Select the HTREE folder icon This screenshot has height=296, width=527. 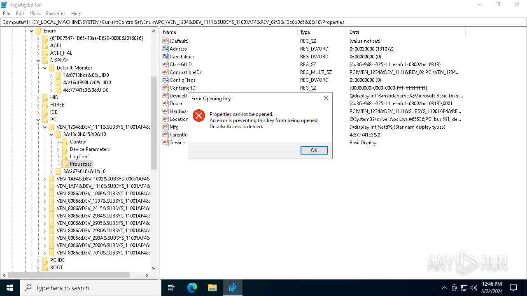click(x=45, y=105)
